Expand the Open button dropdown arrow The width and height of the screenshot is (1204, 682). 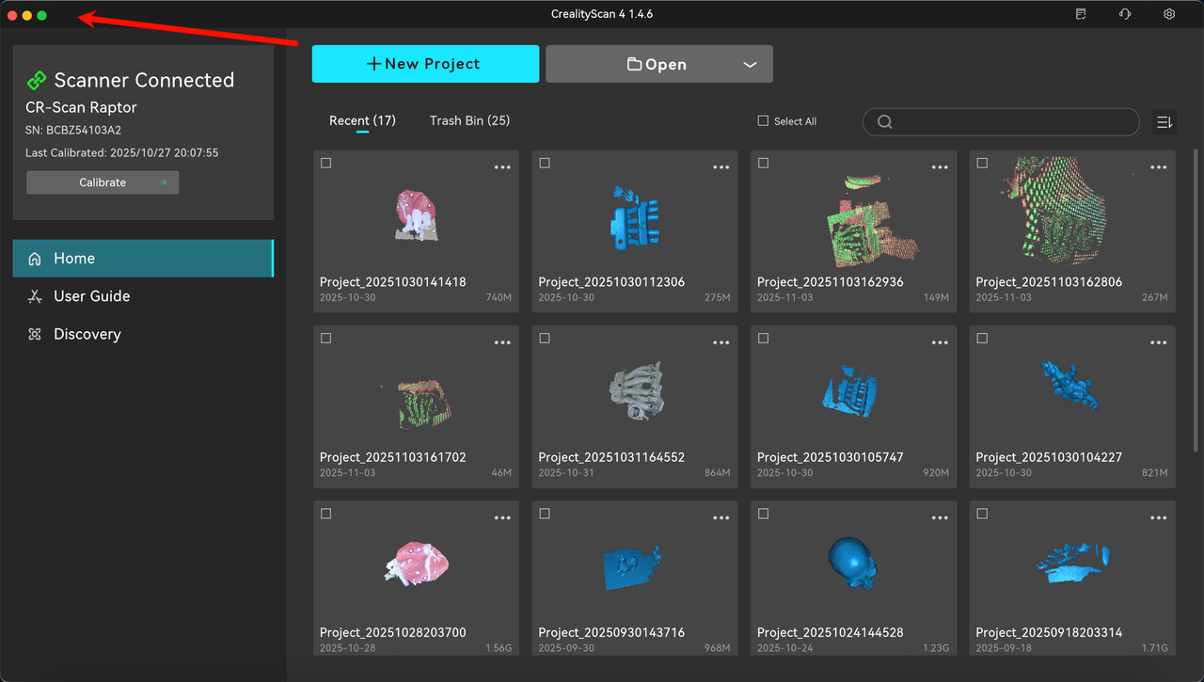[x=750, y=65]
